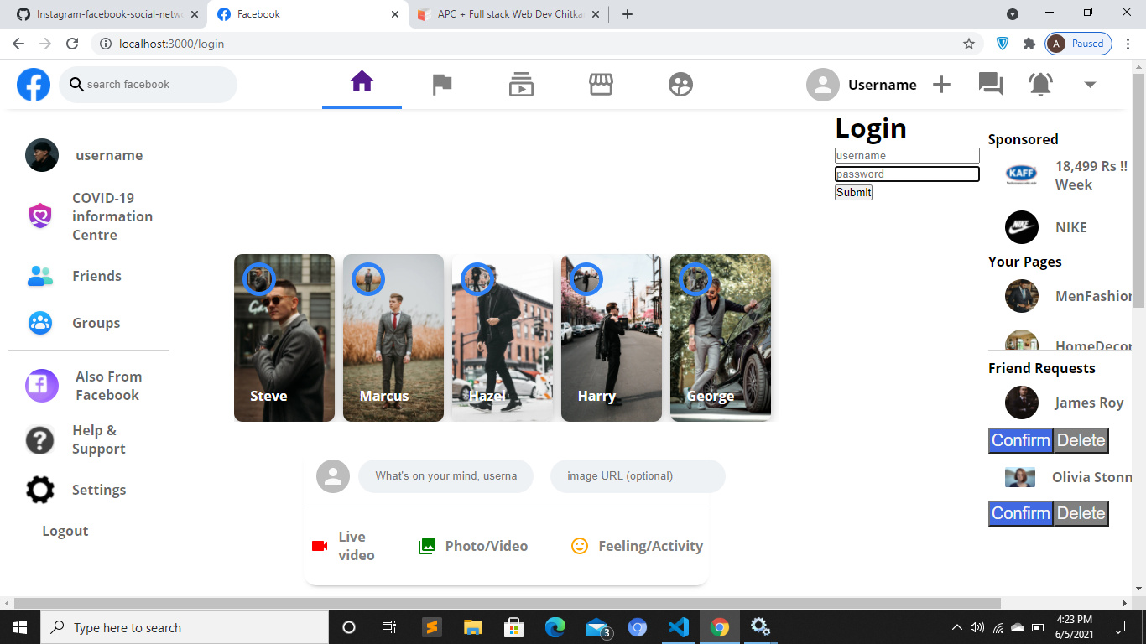
Task: Open the Groups icon in top navigation
Action: (680, 85)
